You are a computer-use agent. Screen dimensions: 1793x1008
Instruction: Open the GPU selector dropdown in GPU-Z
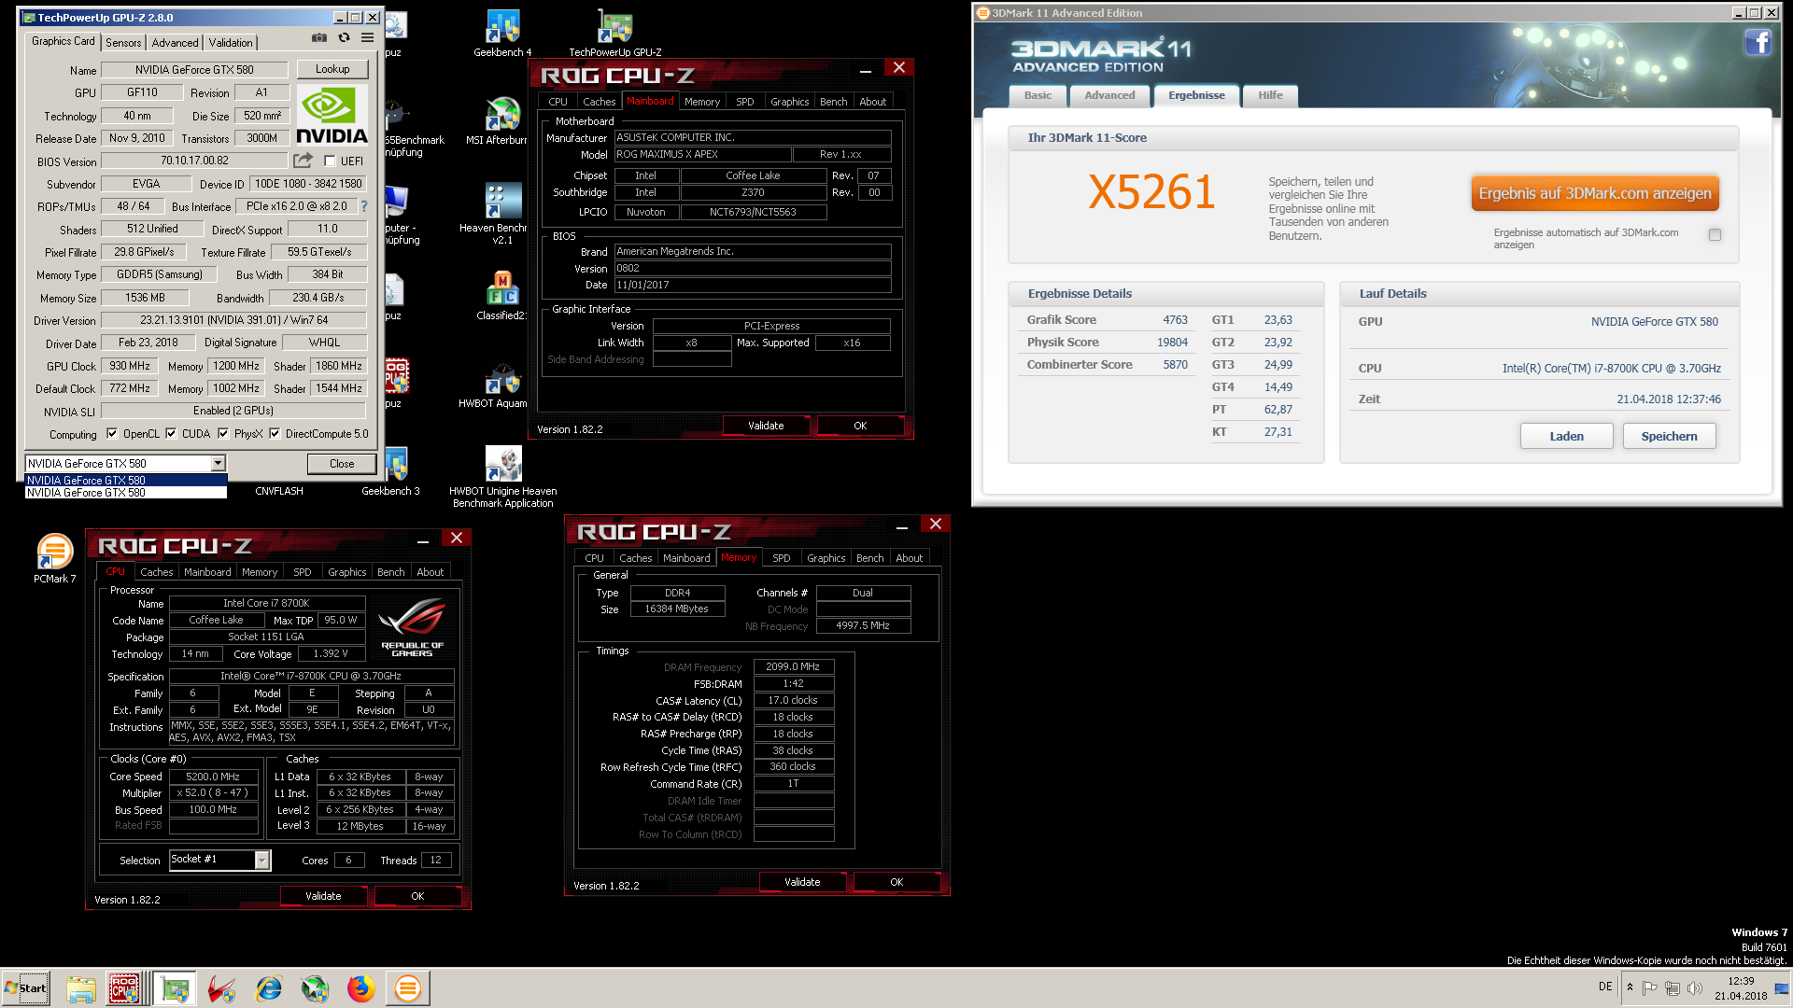[x=218, y=463]
